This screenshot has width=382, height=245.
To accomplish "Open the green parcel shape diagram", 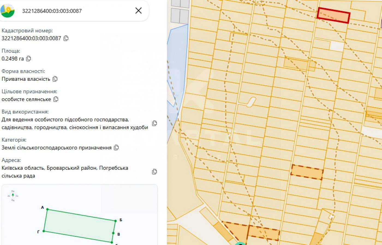I will pyautogui.click(x=79, y=226).
